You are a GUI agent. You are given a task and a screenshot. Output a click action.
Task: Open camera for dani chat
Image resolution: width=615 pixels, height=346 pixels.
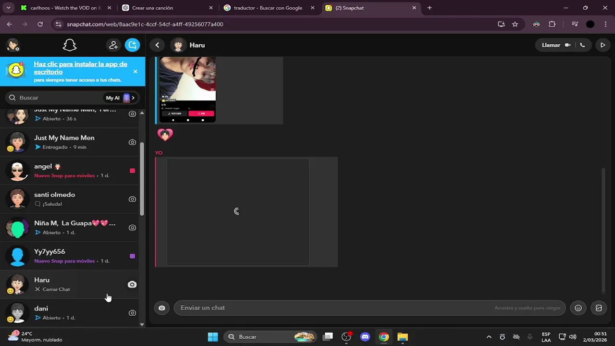(x=132, y=313)
